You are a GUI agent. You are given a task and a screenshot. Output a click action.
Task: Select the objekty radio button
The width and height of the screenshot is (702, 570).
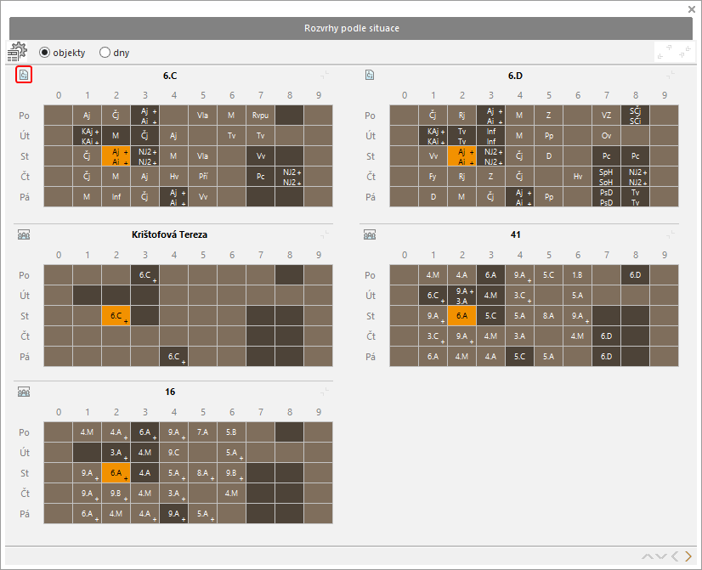pyautogui.click(x=44, y=53)
